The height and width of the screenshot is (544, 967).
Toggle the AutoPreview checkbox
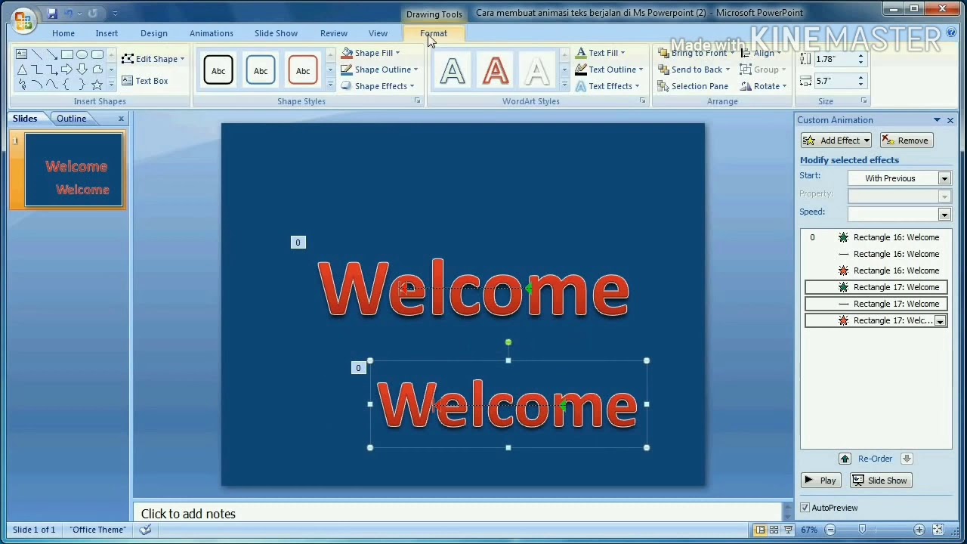click(805, 508)
